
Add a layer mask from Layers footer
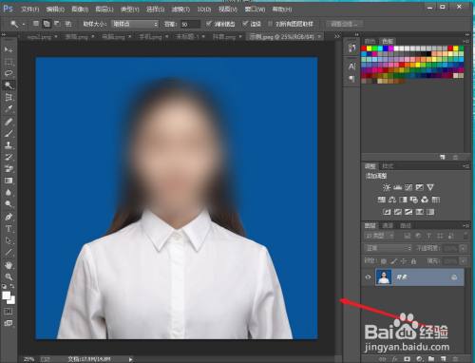(407, 359)
